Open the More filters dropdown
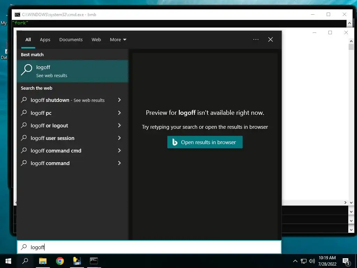The image size is (357, 268). [118, 40]
